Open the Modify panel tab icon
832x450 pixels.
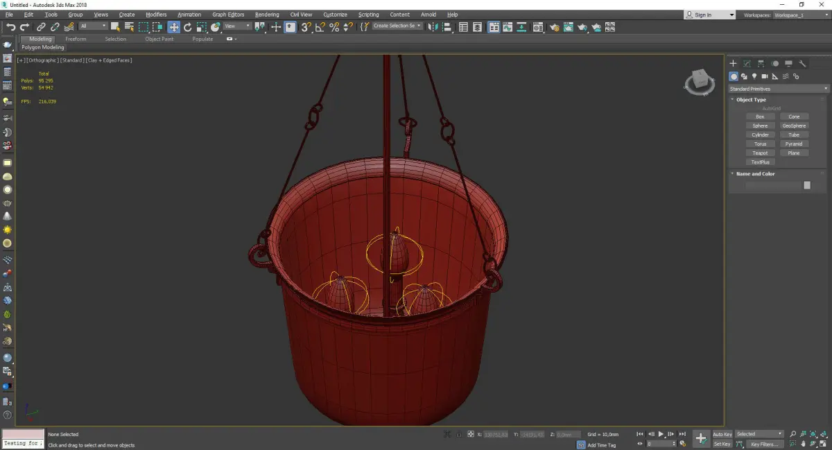[747, 64]
